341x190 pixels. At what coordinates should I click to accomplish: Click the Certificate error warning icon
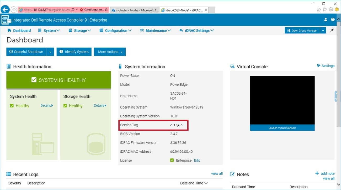(x=82, y=10)
